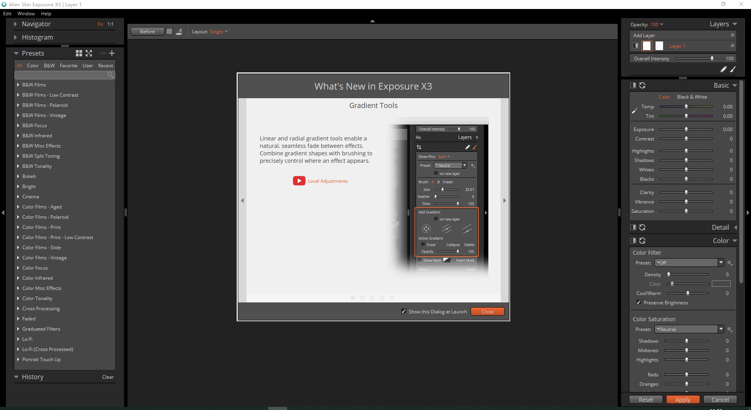Viewport: 751px width, 410px height.
Task: Click the plus icon in Presets header
Action: point(112,53)
